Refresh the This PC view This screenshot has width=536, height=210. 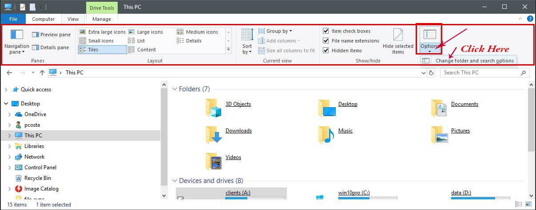point(432,73)
